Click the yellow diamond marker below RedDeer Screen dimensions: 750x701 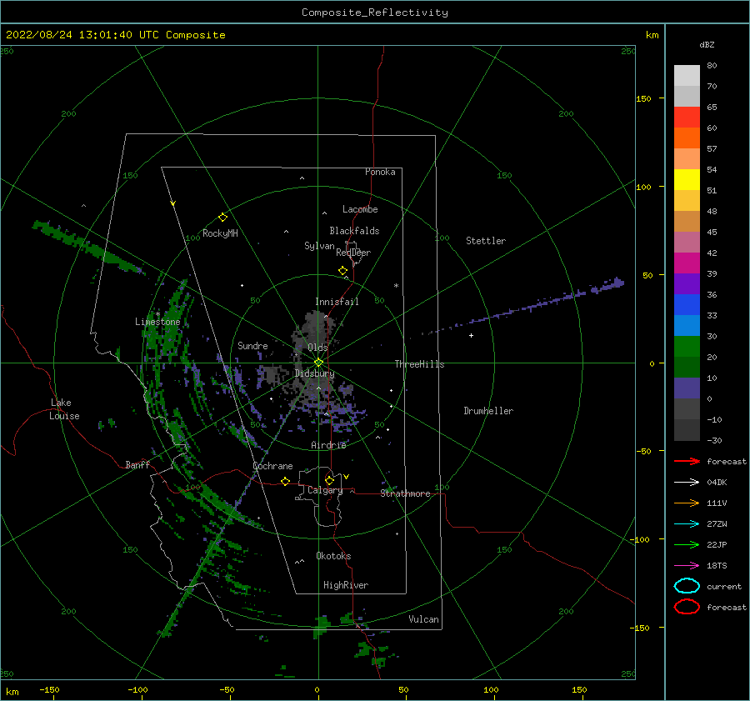click(342, 271)
